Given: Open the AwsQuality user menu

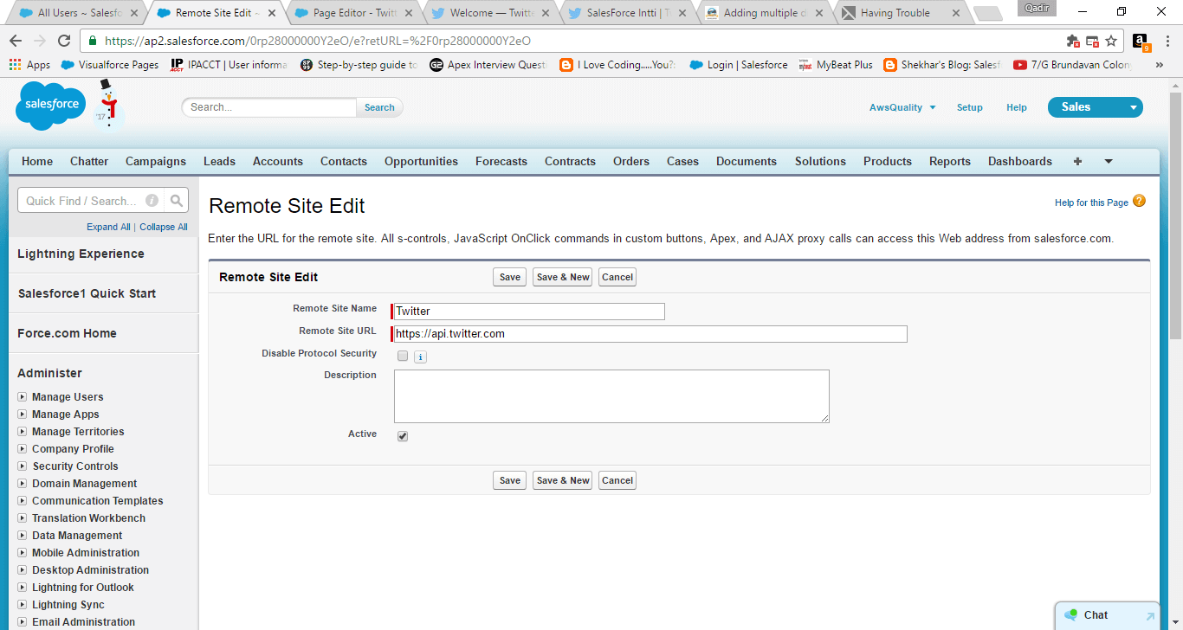Looking at the screenshot, I should coord(902,107).
